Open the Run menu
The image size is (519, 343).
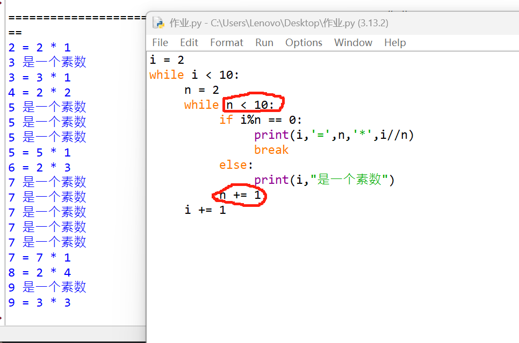point(264,42)
